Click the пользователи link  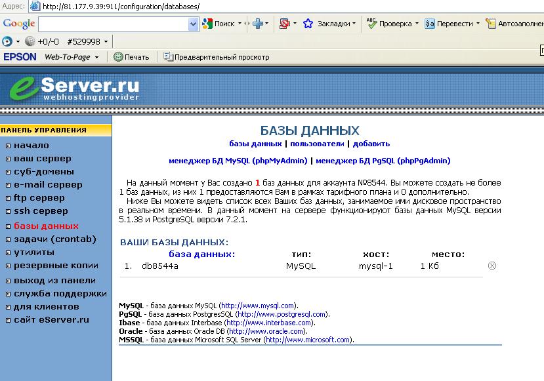coord(317,144)
